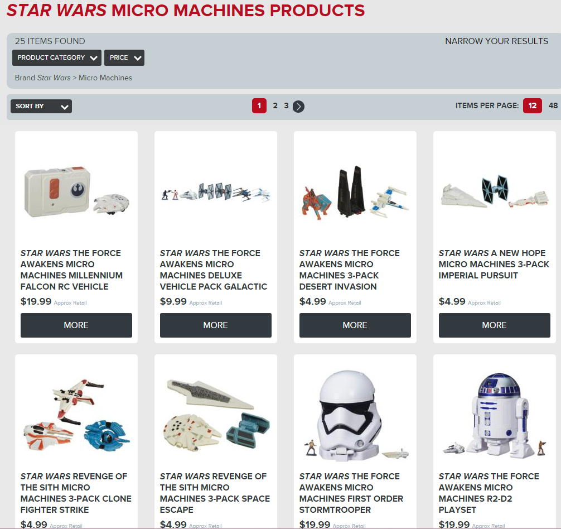This screenshot has height=529, width=561.
Task: Show 12 items per page
Action: point(533,105)
